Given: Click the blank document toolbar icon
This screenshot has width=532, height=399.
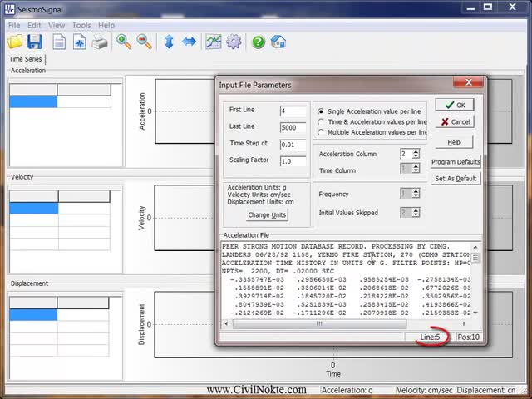Looking at the screenshot, I should (59, 42).
